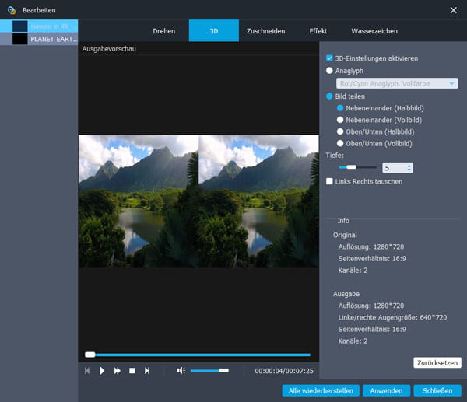The width and height of the screenshot is (467, 402).
Task: Uncheck 3D-Einstellungen aktivieren
Action: coord(330,58)
